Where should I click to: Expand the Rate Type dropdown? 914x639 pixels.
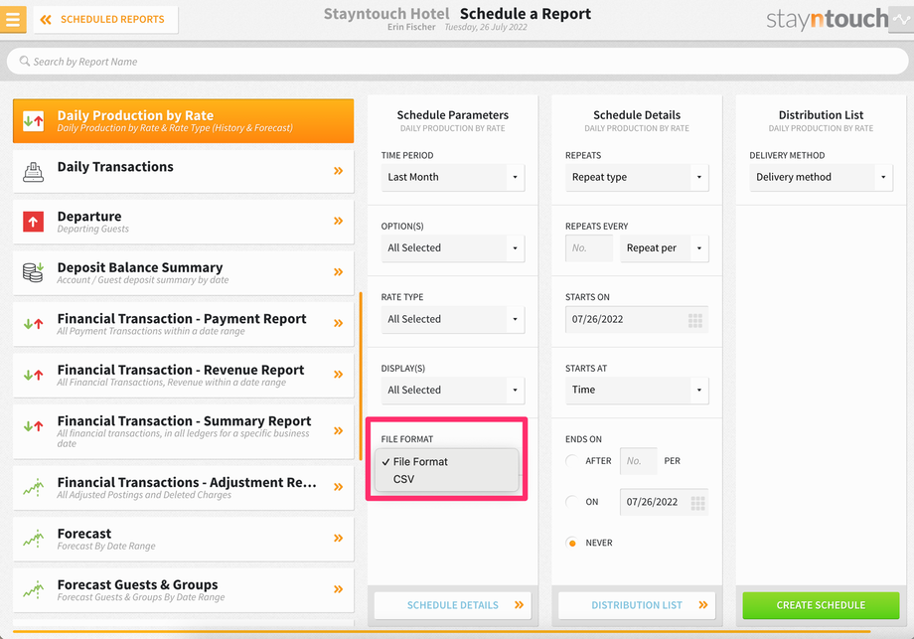click(452, 320)
